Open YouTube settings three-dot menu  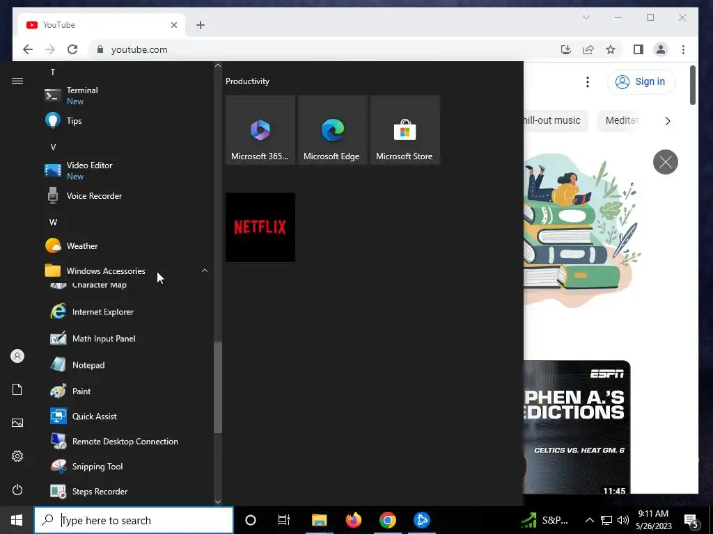point(588,82)
